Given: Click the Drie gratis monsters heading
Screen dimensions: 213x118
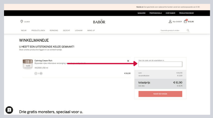Looking at the screenshot, I should (x=51, y=112).
